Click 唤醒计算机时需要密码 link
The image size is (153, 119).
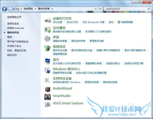click(x=108, y=50)
